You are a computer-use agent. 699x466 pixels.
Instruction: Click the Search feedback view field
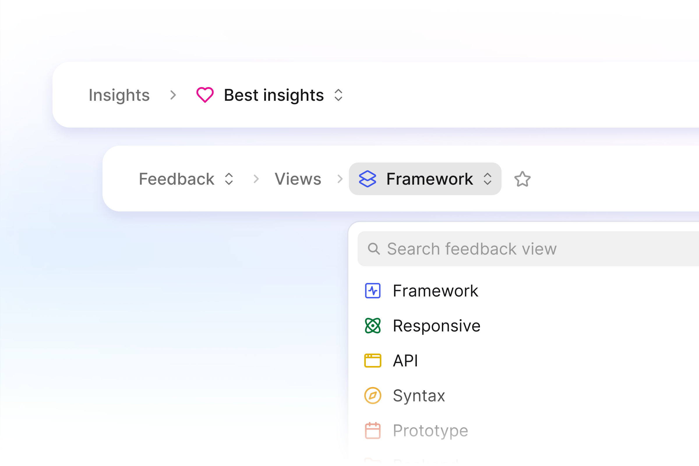[x=528, y=249]
